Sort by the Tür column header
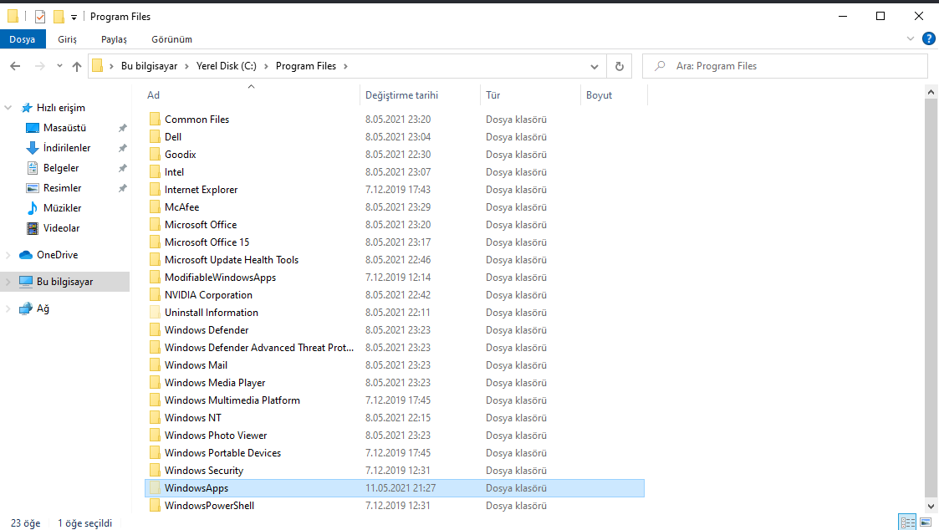Image resolution: width=939 pixels, height=530 pixels. [492, 95]
